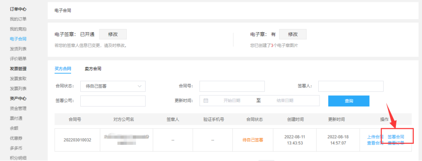Viewport: 422px width, 161px height.
Task: Click 修改 button next to 电子签章
Action: click(113, 34)
